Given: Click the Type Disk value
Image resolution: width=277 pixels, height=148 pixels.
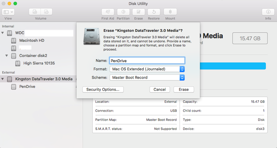Looking at the screenshot, I should [x=261, y=120].
